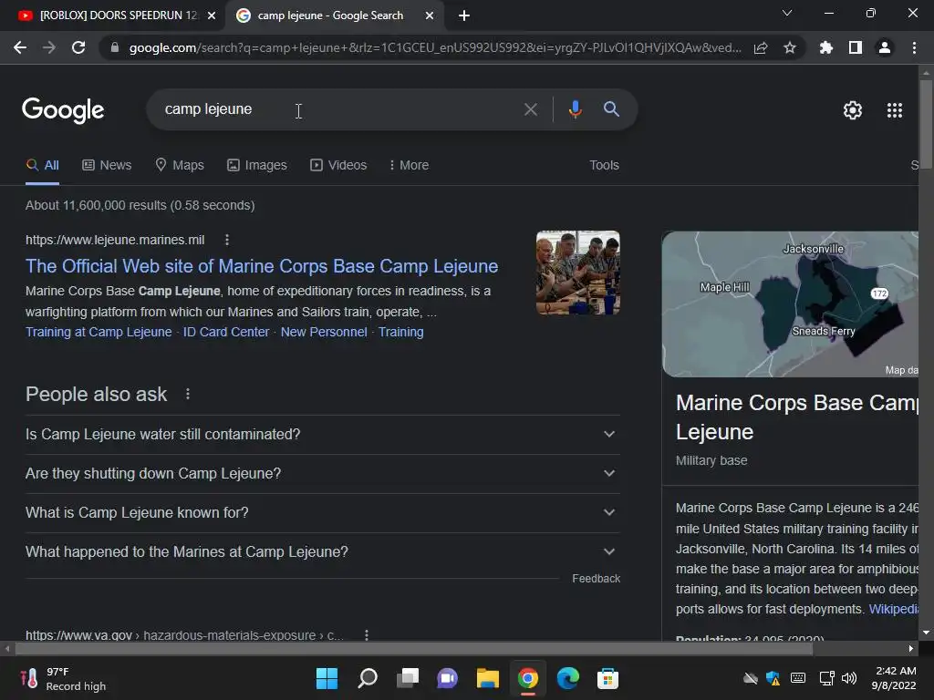Open the New Personnel sitelink

point(324,332)
